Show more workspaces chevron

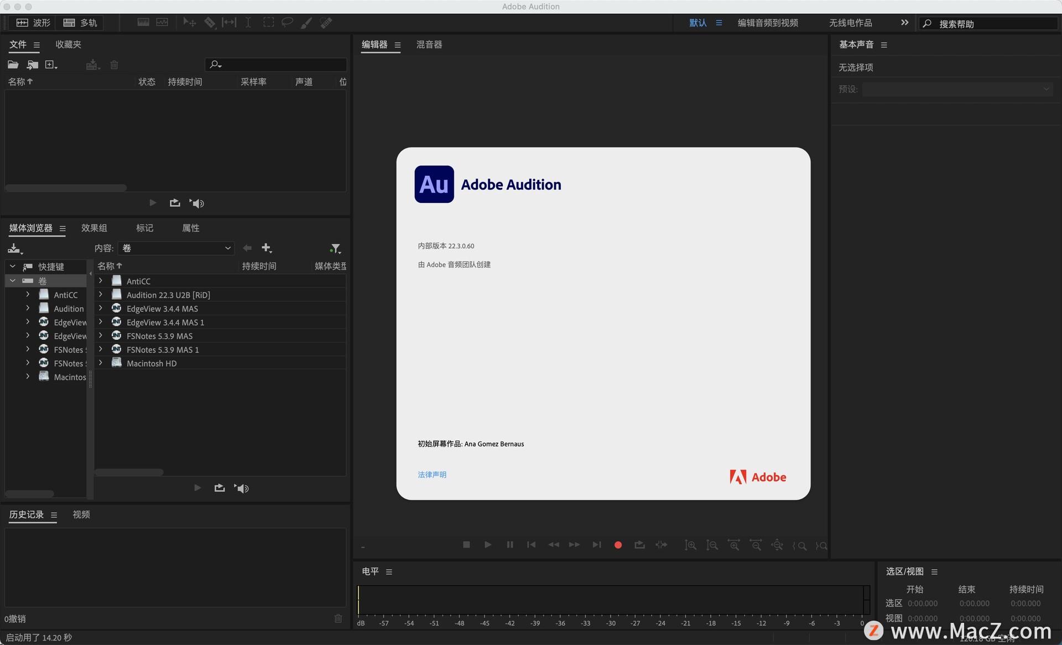coord(904,23)
